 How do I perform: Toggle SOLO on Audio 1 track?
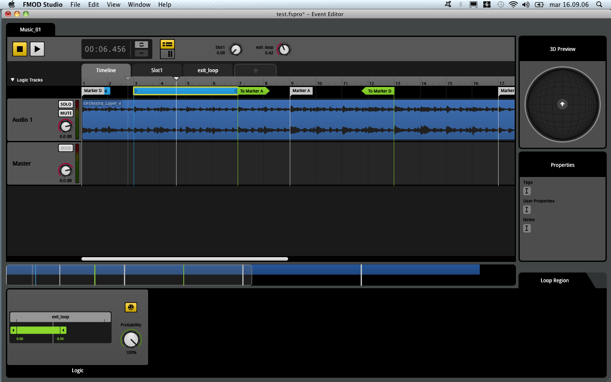[66, 104]
